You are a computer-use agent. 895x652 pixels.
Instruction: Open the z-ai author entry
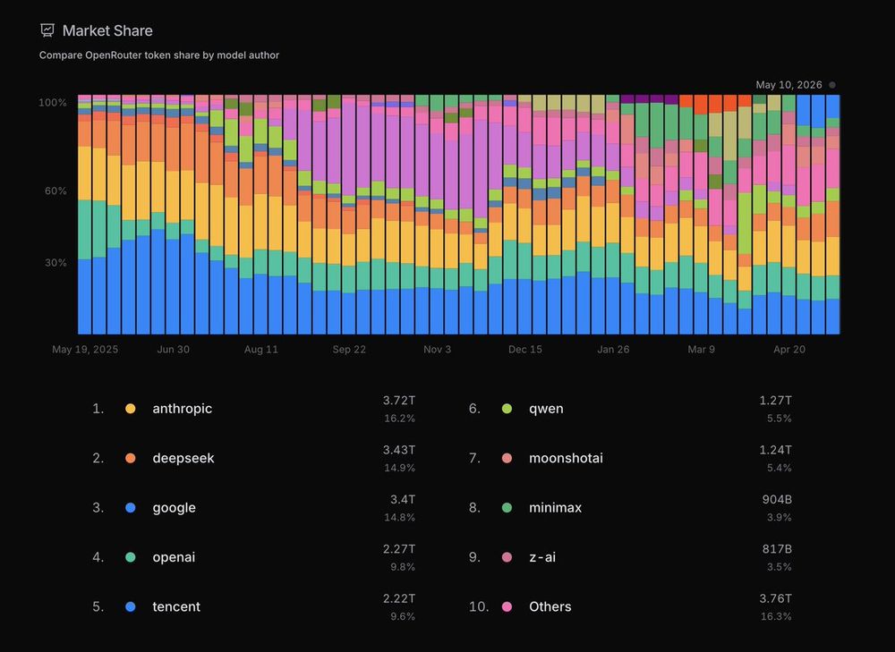(542, 557)
